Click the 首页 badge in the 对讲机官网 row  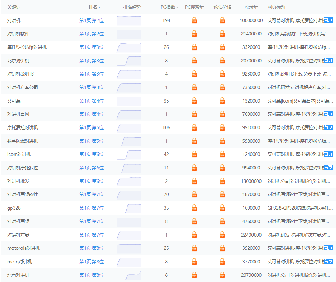click(328, 114)
